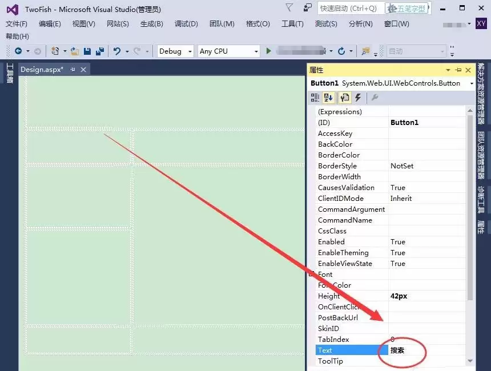Click the Navigate Backward arrow icon

click(18, 51)
